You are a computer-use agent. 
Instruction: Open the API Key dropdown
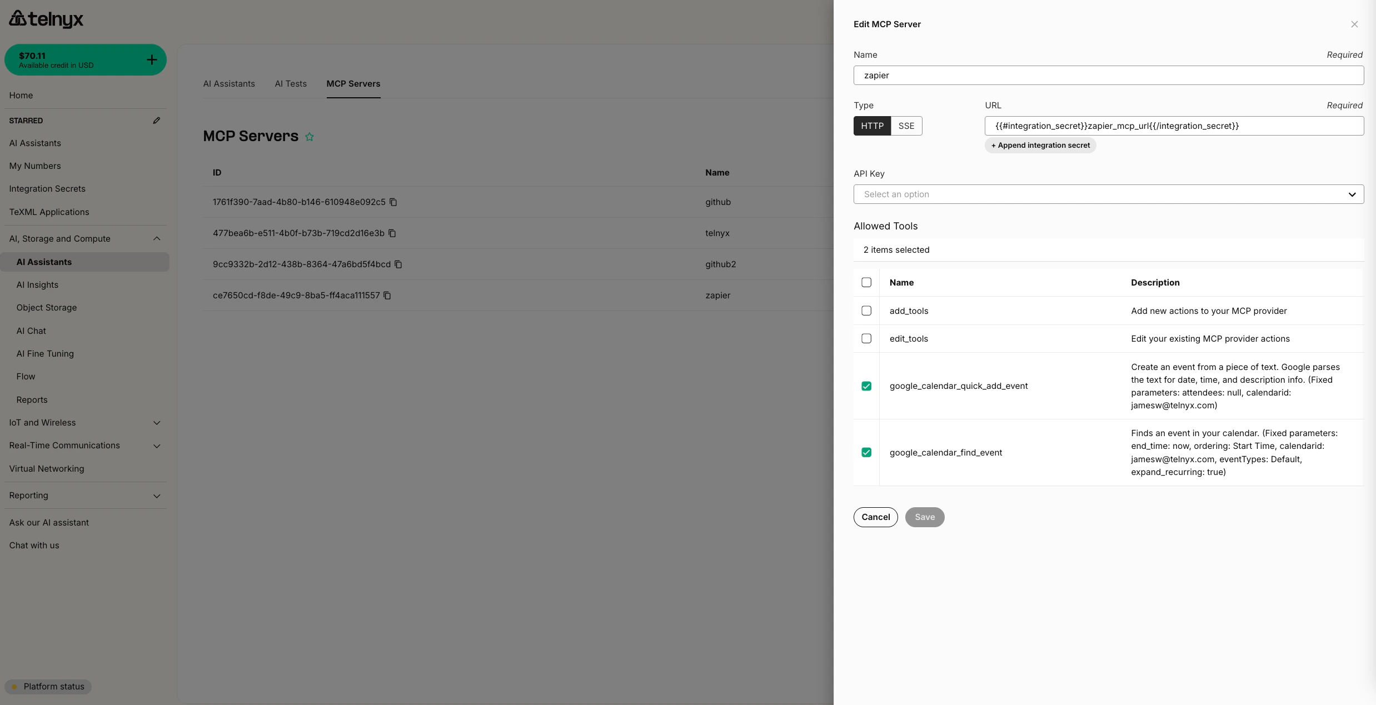tap(1108, 194)
